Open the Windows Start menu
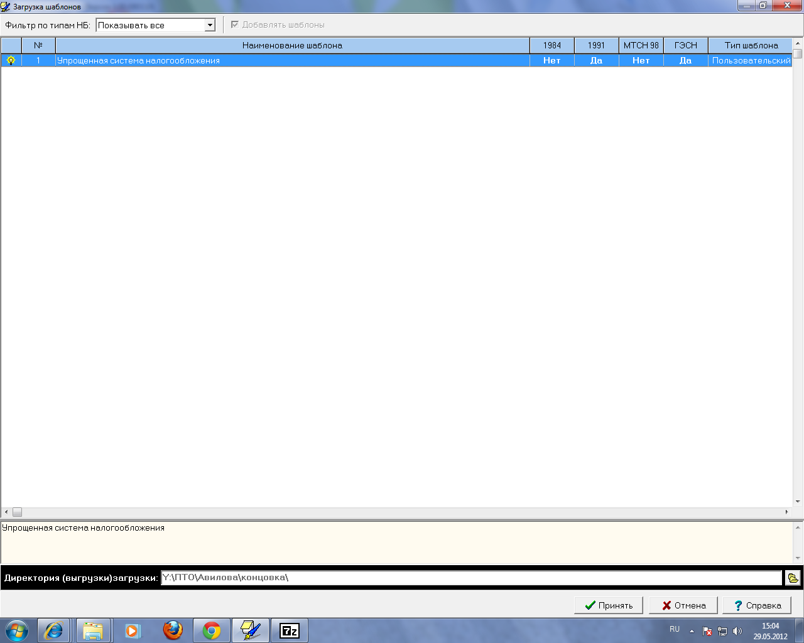804x643 pixels. pyautogui.click(x=17, y=630)
